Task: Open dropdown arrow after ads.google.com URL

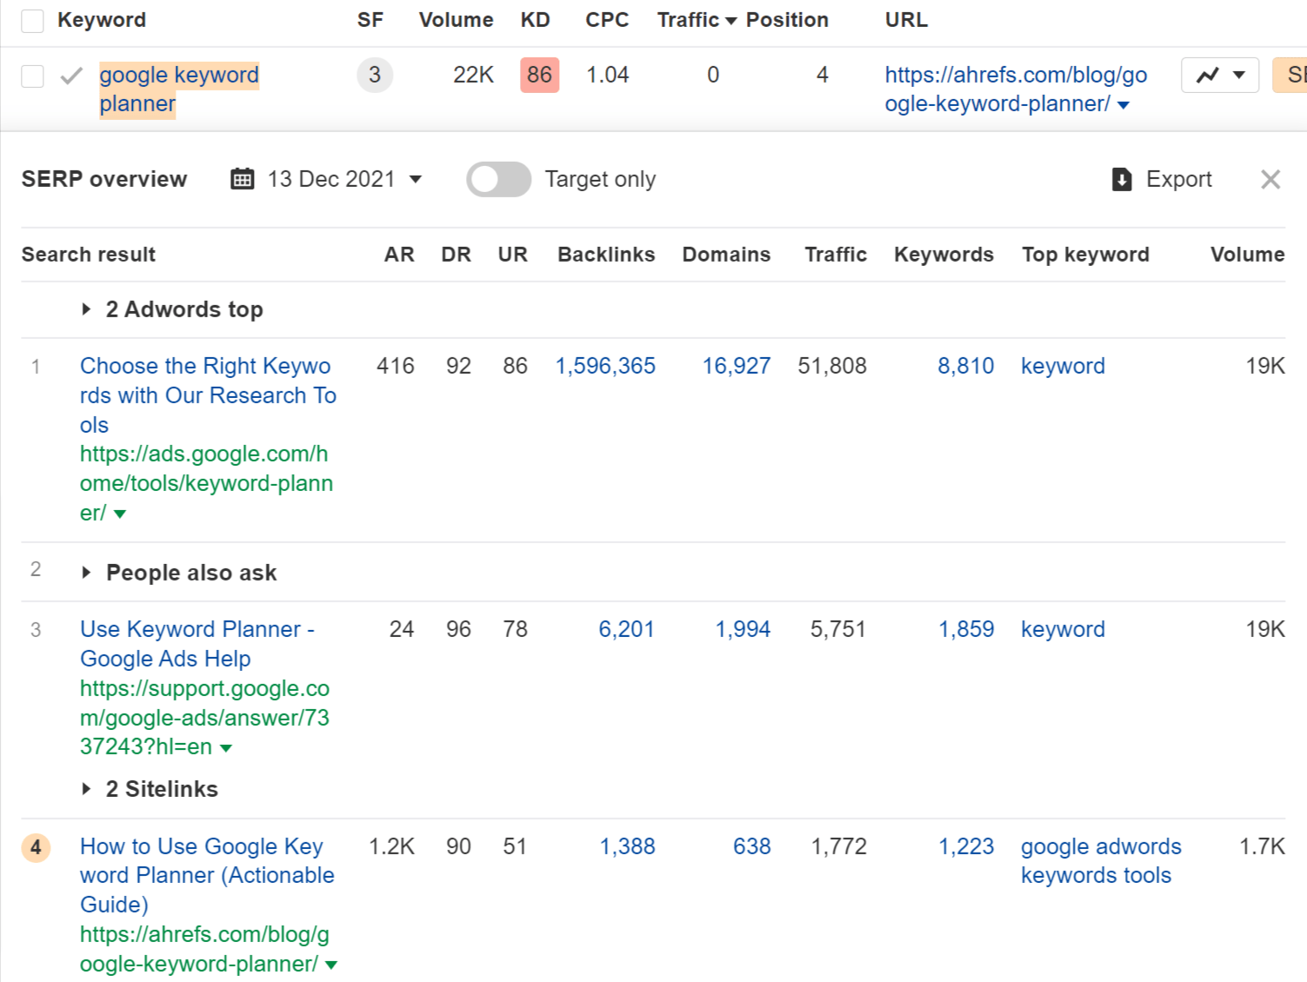Action: click(120, 514)
